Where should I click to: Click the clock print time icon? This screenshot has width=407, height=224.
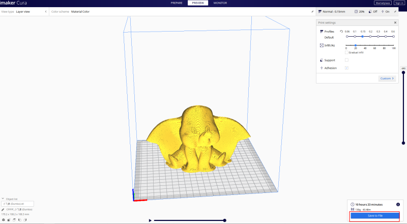coord(353,205)
